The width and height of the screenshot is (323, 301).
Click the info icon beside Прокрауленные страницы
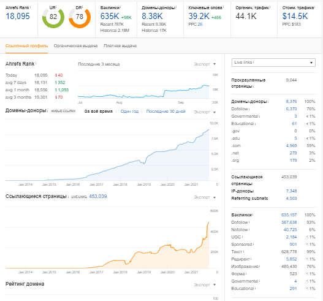[x=253, y=86]
